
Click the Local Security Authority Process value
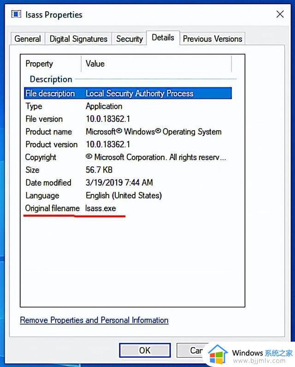click(139, 93)
